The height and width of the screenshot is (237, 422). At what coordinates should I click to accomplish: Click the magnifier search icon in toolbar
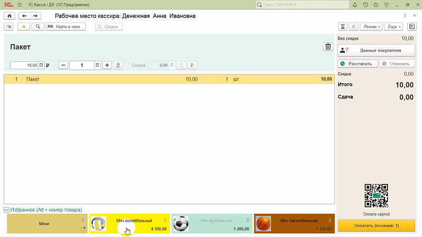(x=38, y=26)
